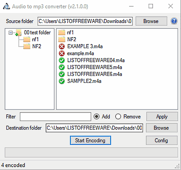
Task: Click red error icon beside EXAMPLE 3.m4a
Action: [62, 46]
